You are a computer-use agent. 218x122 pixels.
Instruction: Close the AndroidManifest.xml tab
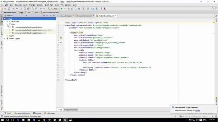tap(116, 16)
